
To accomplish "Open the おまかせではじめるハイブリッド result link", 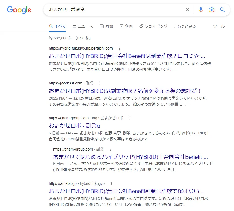I will click(x=130, y=157).
